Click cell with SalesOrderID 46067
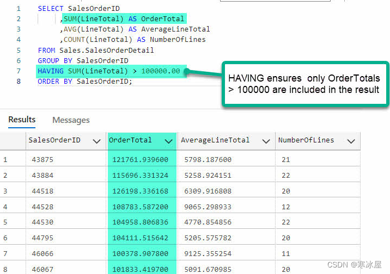The width and height of the screenshot is (390, 274). [42, 269]
